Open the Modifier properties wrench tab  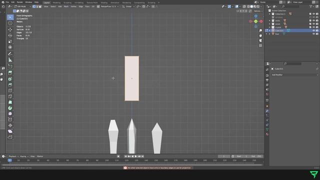[x=267, y=111]
